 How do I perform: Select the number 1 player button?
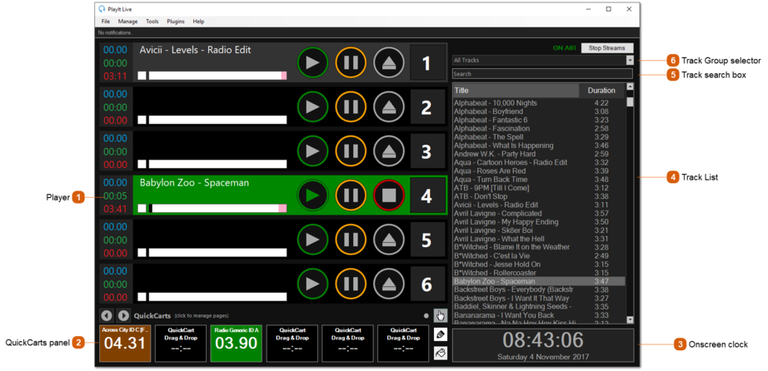427,62
